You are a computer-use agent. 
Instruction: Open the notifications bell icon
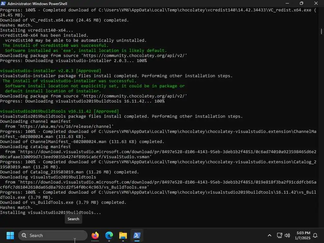tap(315, 235)
